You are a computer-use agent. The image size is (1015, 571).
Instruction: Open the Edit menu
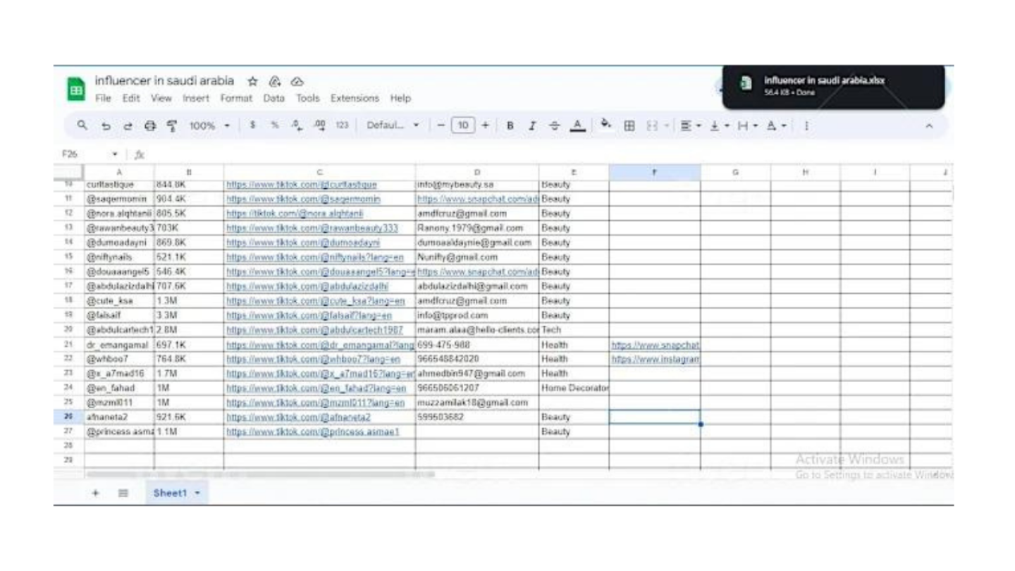click(x=131, y=98)
